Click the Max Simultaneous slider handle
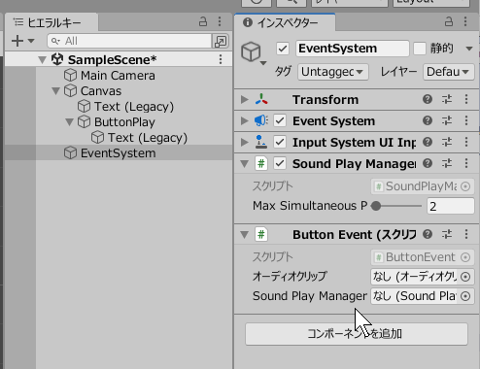Screen dimensions: 480x369 pos(376,206)
